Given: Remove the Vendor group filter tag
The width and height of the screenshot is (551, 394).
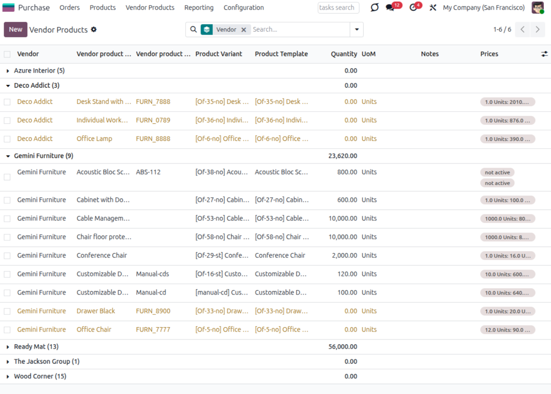Looking at the screenshot, I should [244, 30].
